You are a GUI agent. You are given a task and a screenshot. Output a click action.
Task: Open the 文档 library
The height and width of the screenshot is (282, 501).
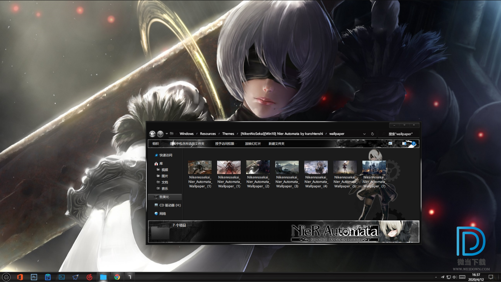click(x=162, y=182)
